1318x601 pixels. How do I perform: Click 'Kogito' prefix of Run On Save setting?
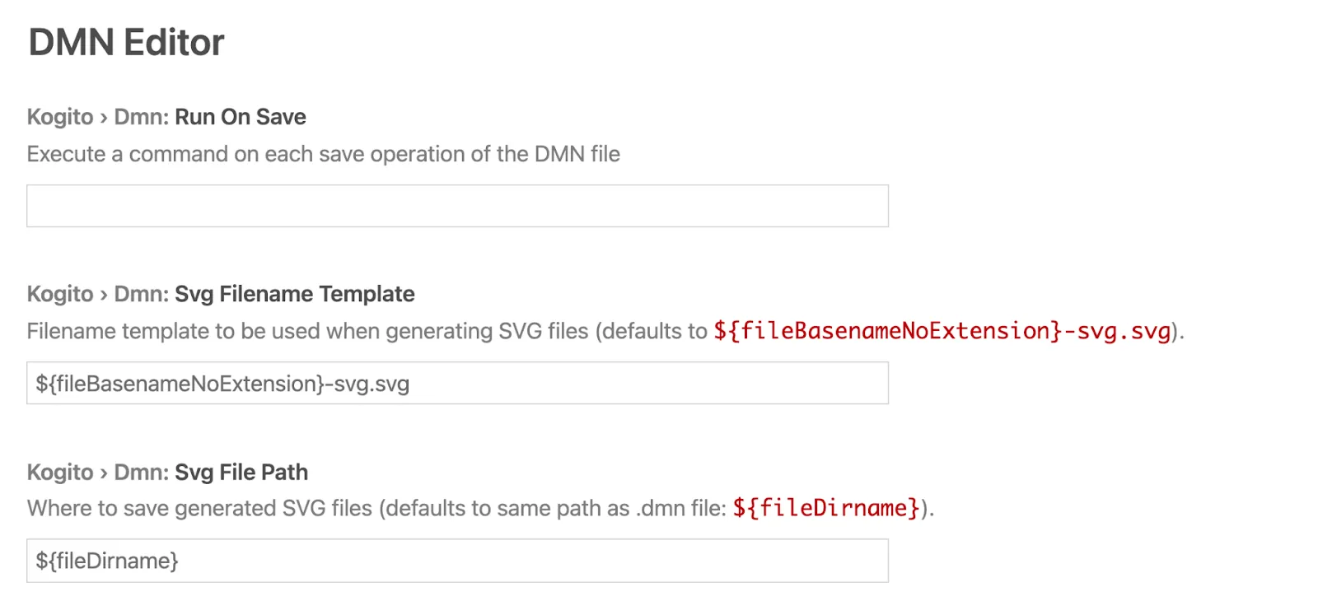pos(60,117)
